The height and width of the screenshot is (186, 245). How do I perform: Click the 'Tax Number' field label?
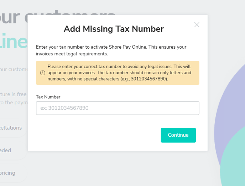point(48,97)
